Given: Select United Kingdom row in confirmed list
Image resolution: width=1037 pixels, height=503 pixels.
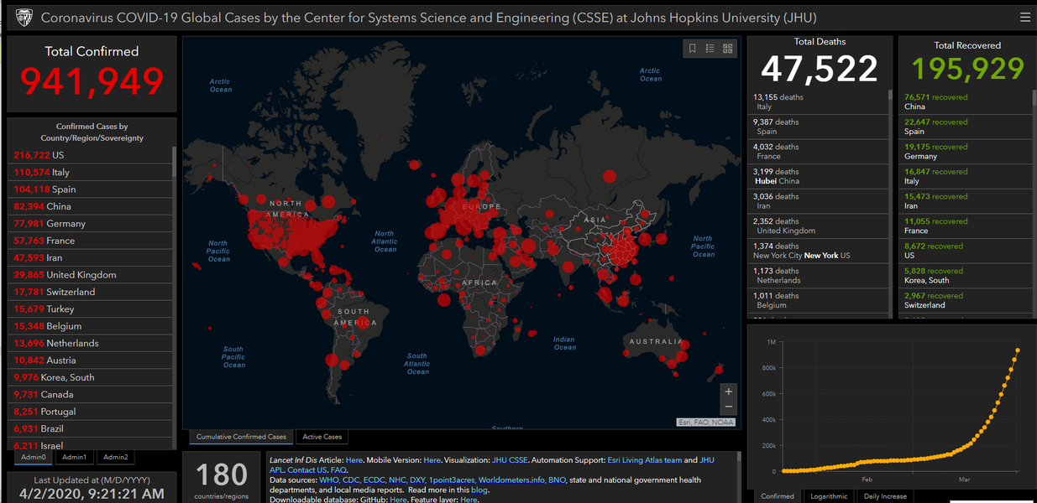Looking at the screenshot, I should pos(89,275).
